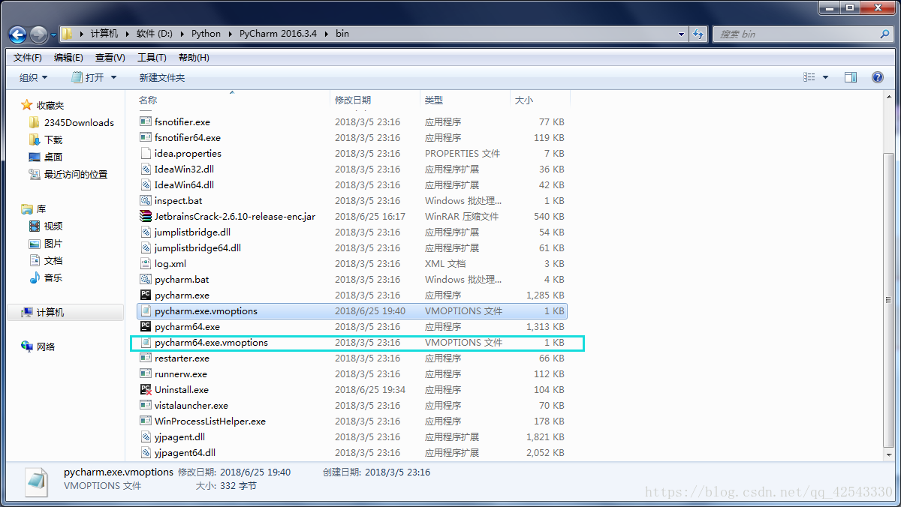Screen dimensions: 901x507
Task: Expand arrow after 软件 (D:) in path
Action: pyautogui.click(x=182, y=34)
